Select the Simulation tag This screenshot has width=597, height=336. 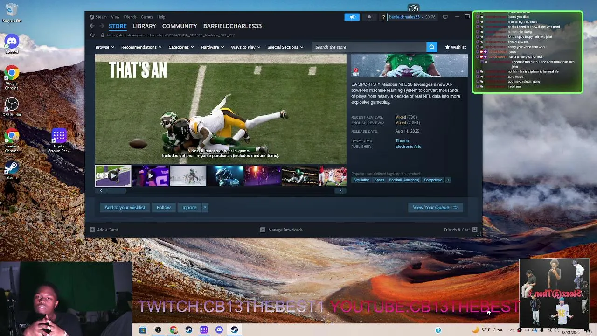pyautogui.click(x=361, y=180)
